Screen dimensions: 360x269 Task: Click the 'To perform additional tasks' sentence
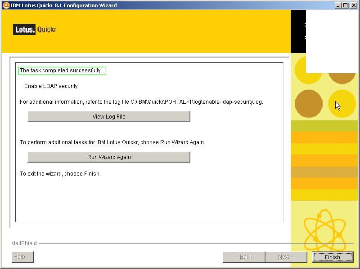pyautogui.click(x=112, y=142)
